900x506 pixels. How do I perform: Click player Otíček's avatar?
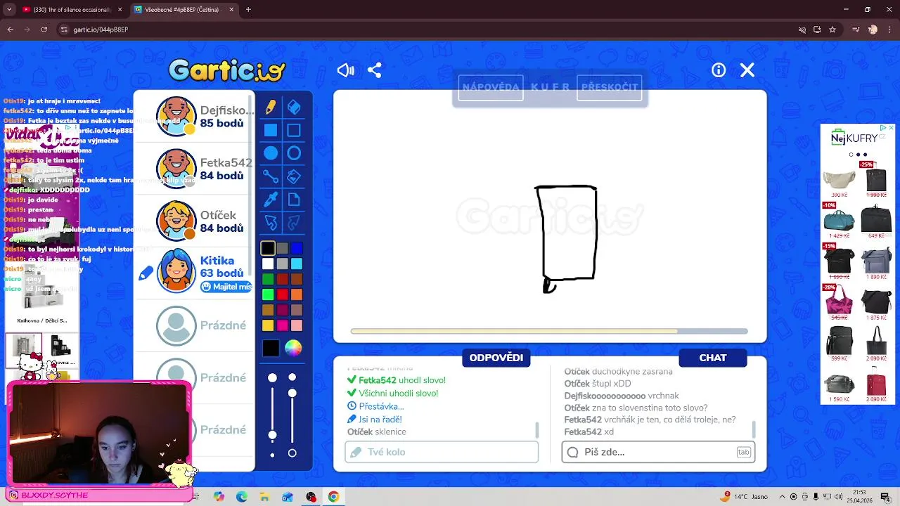click(176, 221)
